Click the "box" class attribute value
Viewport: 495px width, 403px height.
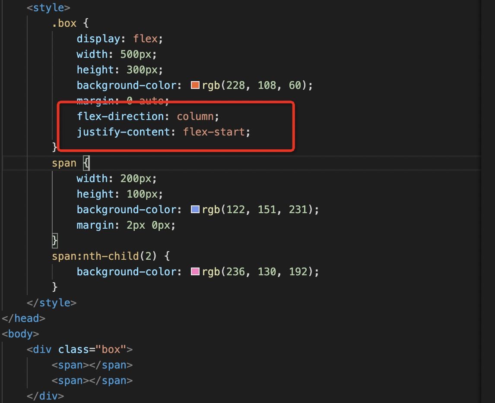coord(111,349)
